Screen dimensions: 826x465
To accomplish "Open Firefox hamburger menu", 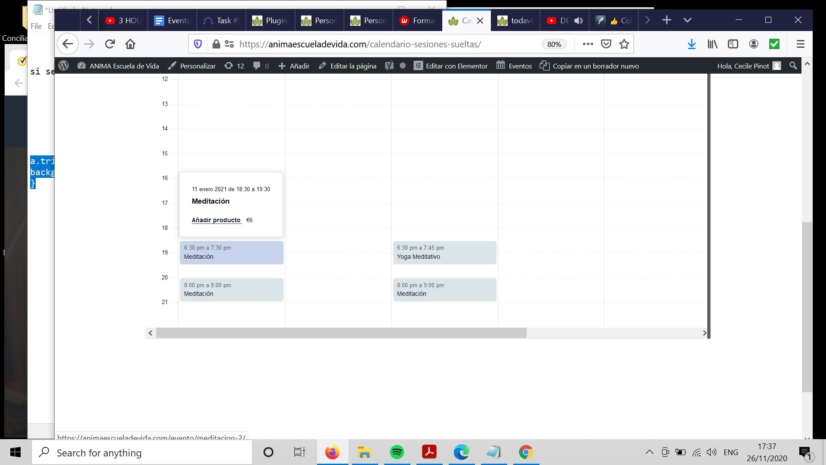I will coord(800,44).
